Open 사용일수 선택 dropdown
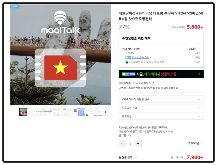217x165 pixels. [x=161, y=108]
